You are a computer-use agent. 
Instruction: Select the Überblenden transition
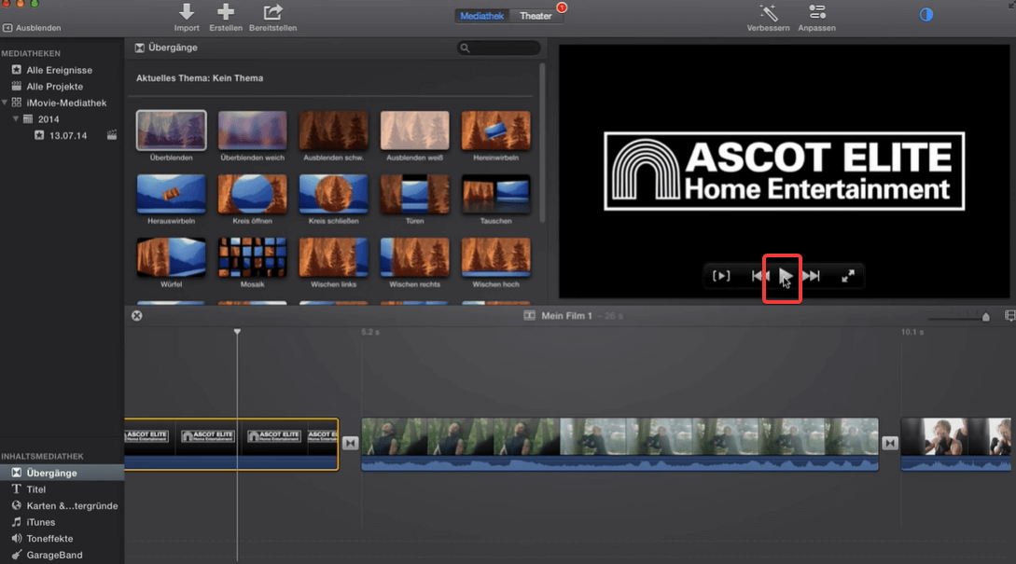pos(171,131)
